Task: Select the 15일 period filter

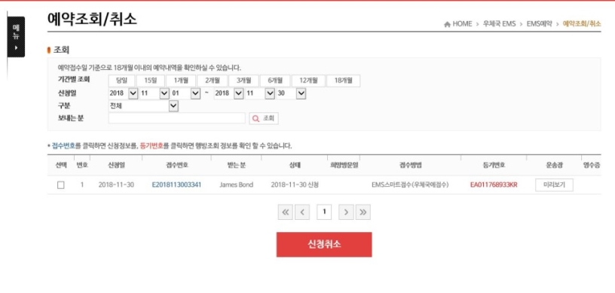Action: (x=151, y=81)
